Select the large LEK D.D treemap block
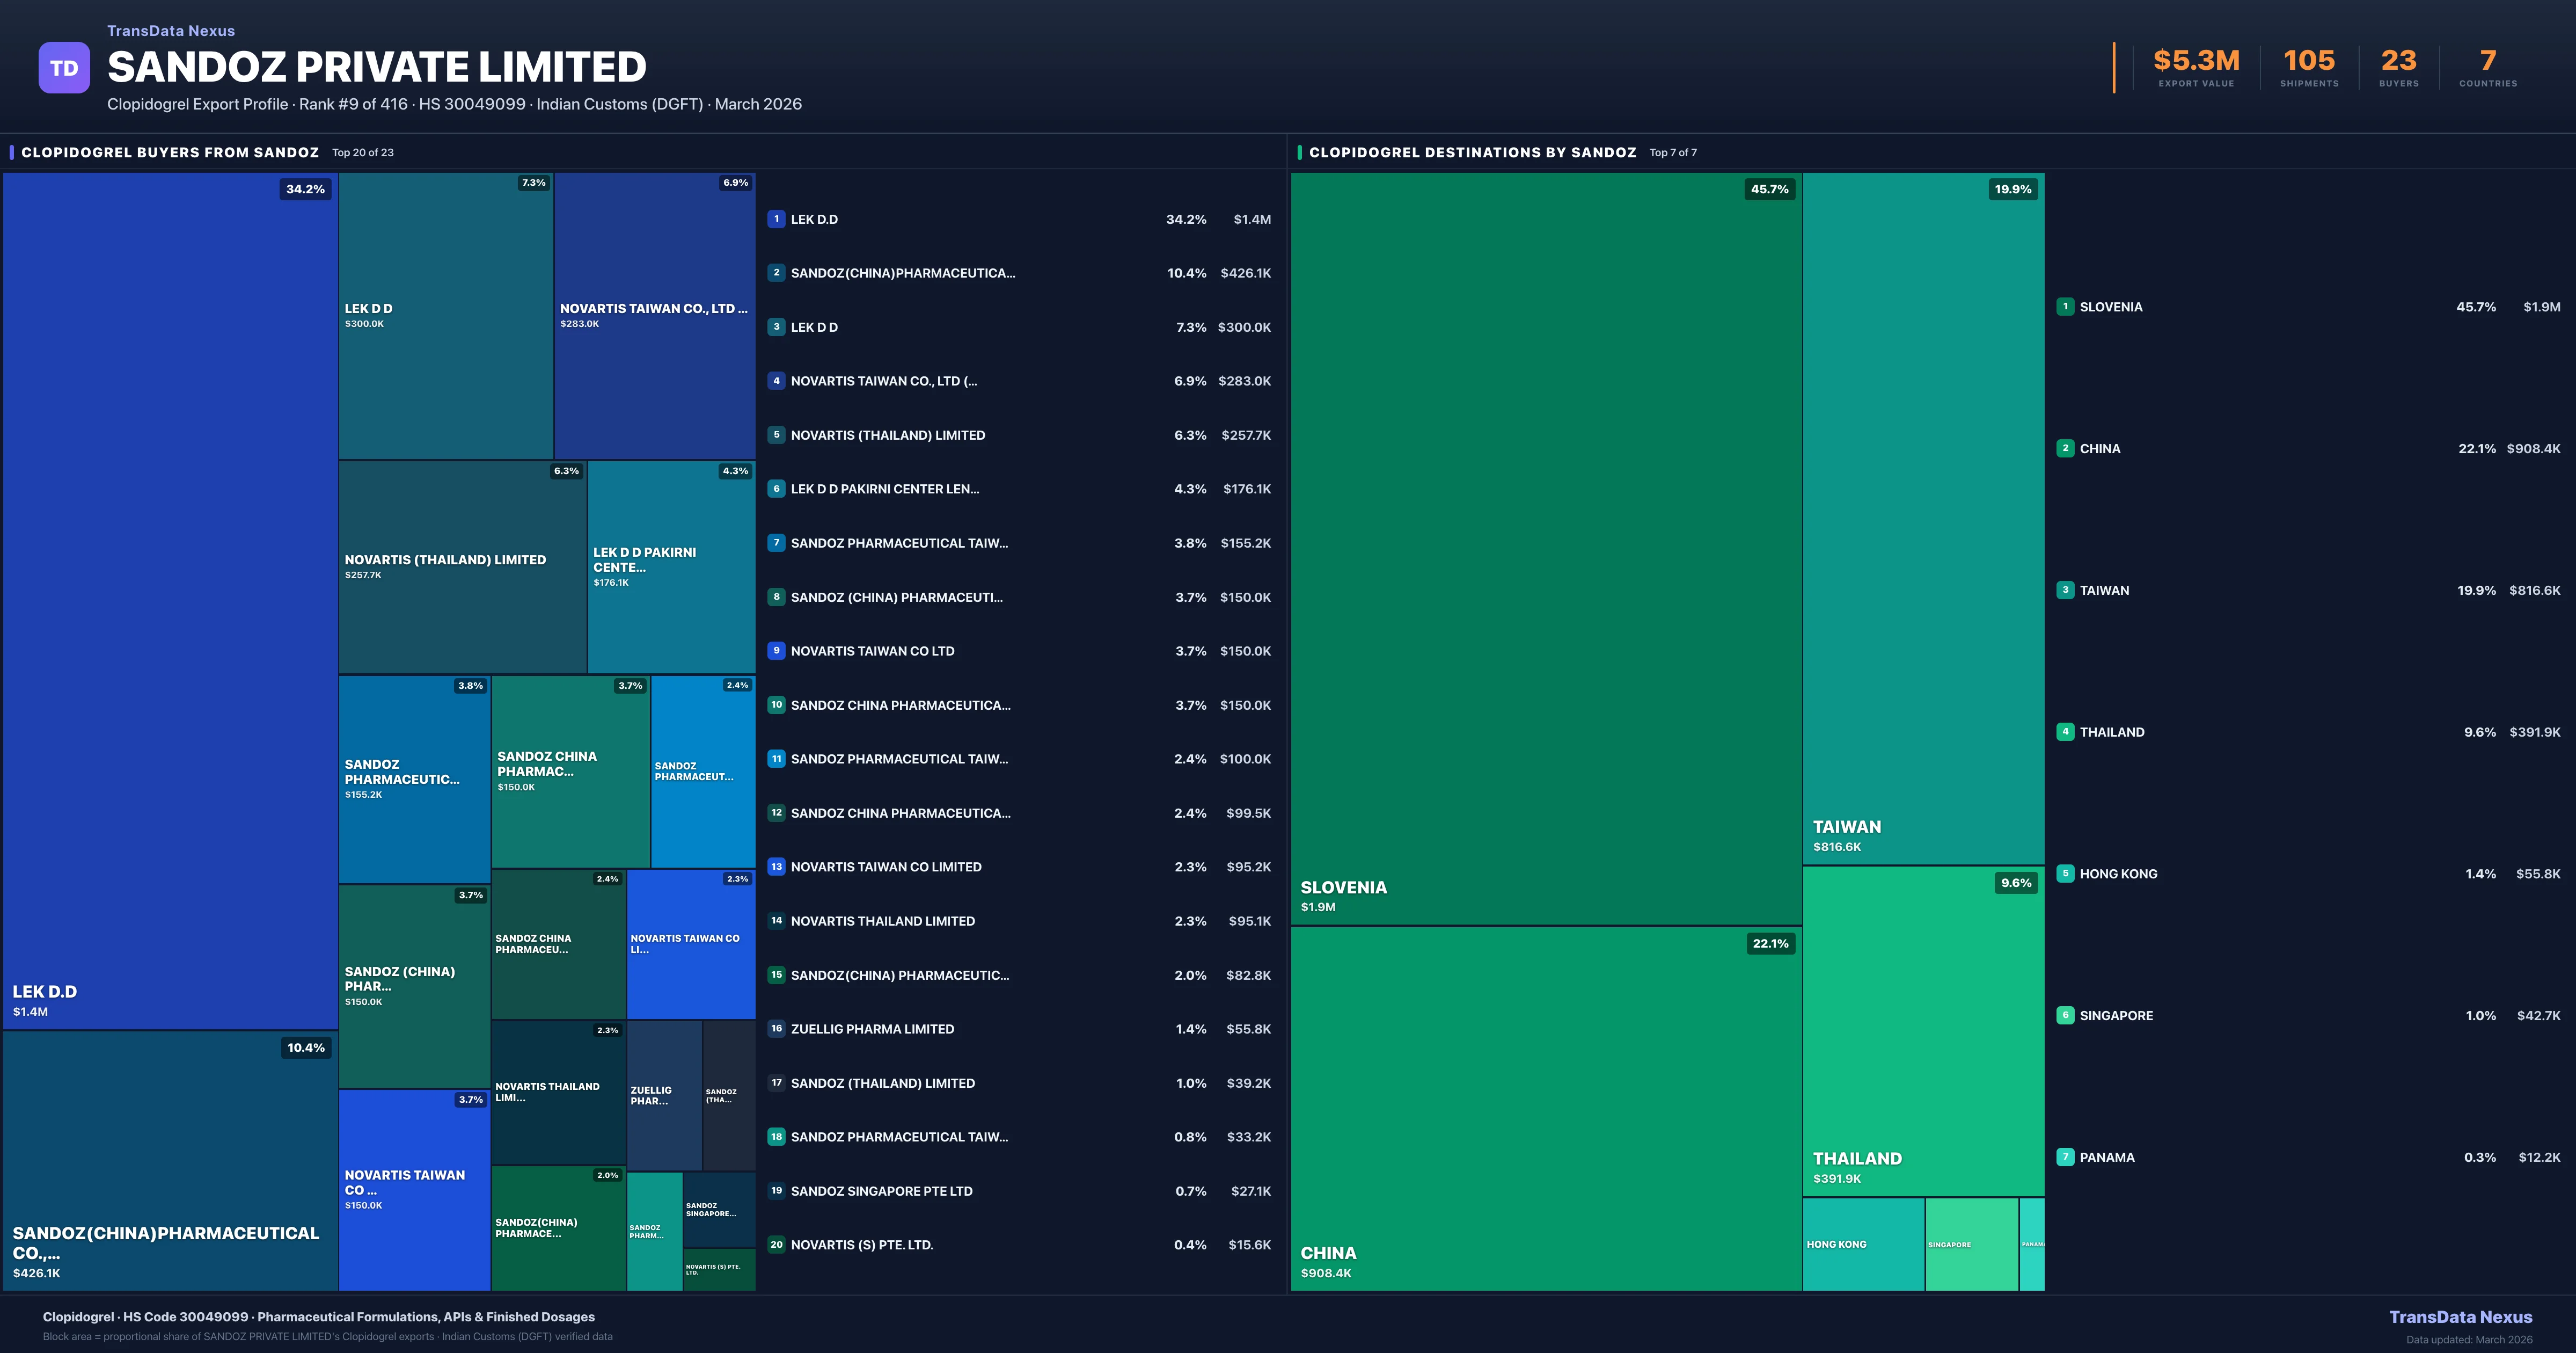The image size is (2576, 1353). [170, 600]
